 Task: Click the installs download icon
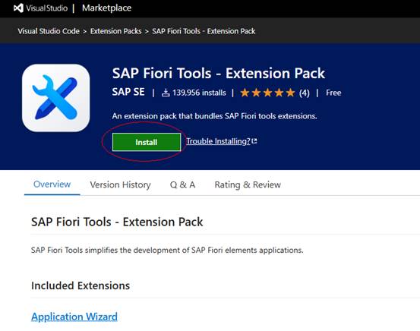pyautogui.click(x=166, y=93)
